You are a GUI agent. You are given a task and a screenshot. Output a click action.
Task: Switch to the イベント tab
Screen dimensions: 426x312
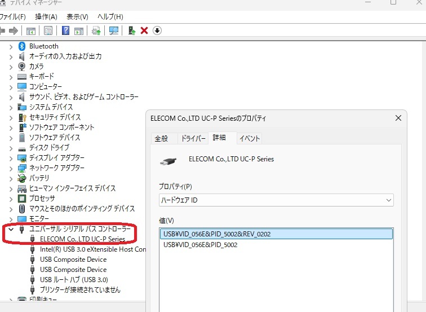(250, 138)
